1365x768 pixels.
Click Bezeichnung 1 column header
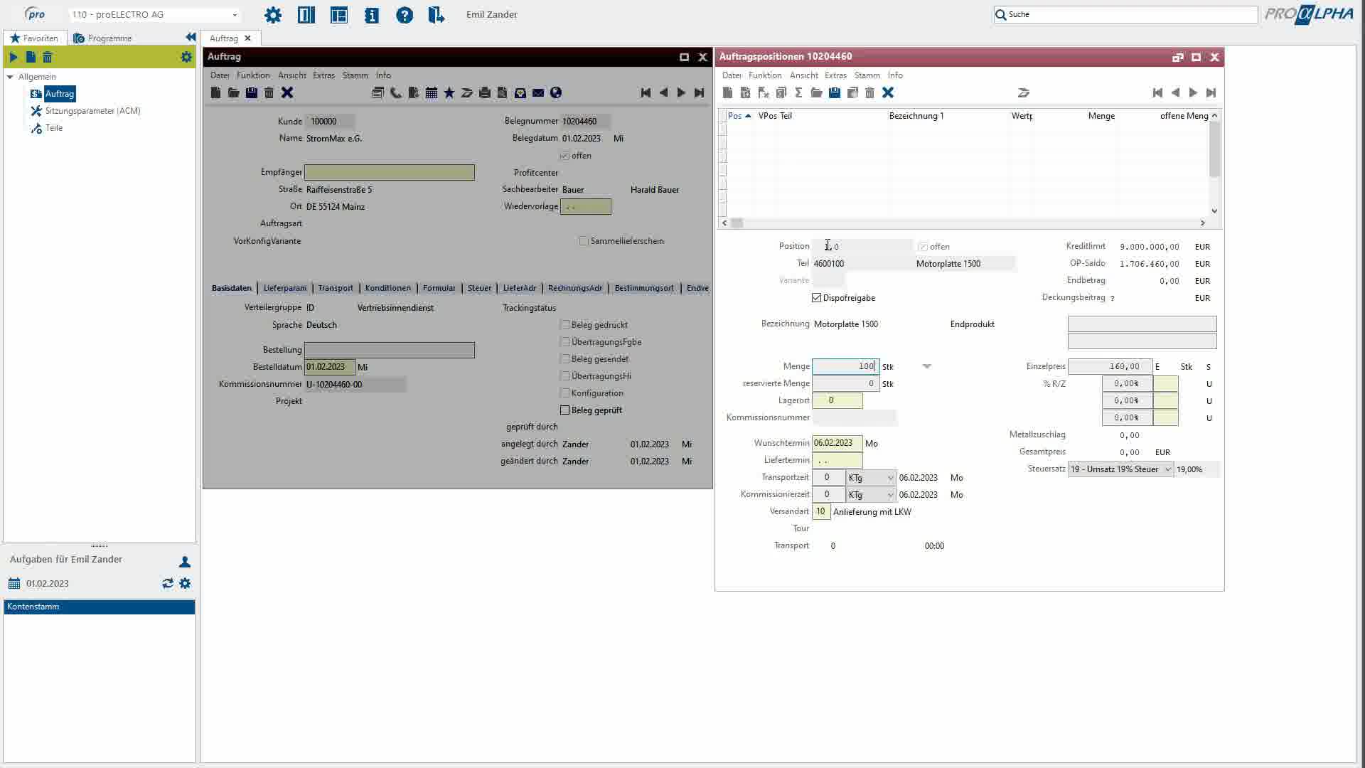tap(916, 116)
